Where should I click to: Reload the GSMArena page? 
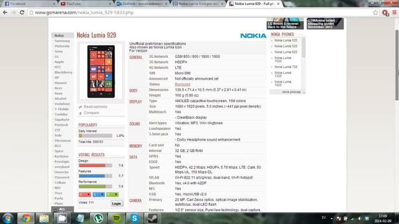[x=22, y=12]
